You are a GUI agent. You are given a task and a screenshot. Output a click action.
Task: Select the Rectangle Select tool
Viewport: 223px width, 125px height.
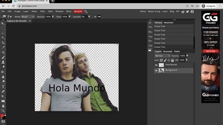(x=3, y=28)
